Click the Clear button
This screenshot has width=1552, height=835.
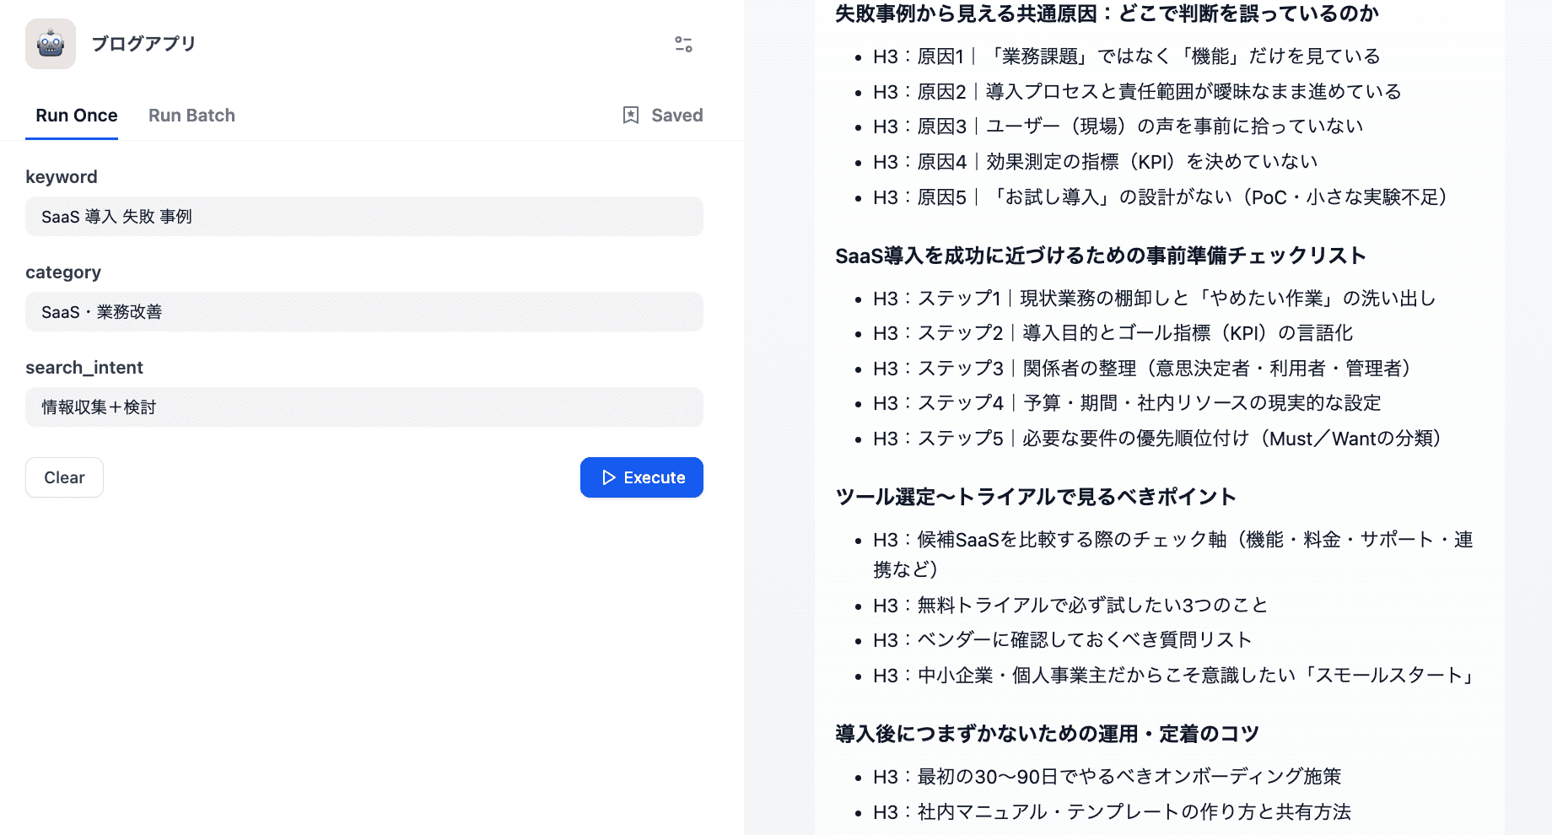point(64,477)
